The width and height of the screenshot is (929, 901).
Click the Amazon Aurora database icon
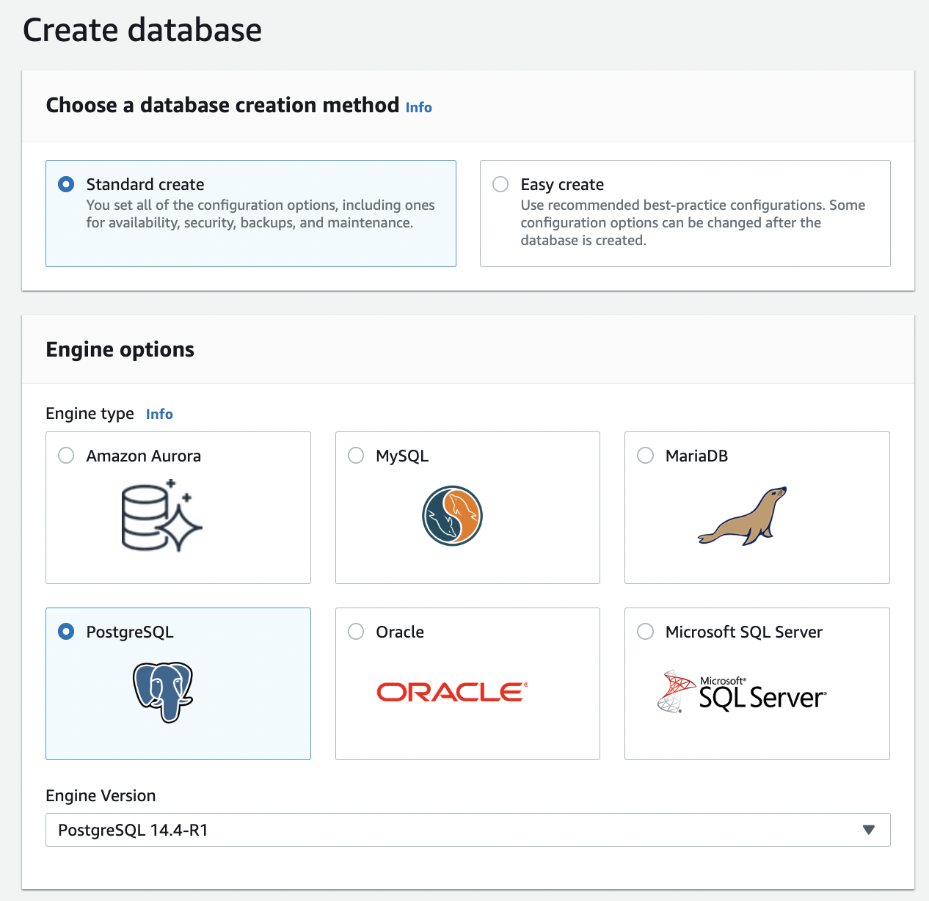161,516
